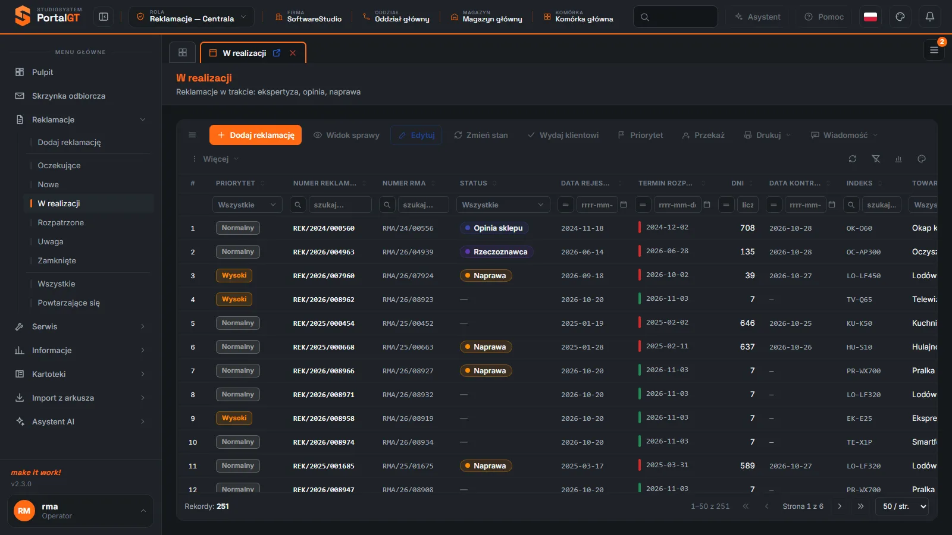Open the Asystent button in header
952x535 pixels.
coord(757,17)
